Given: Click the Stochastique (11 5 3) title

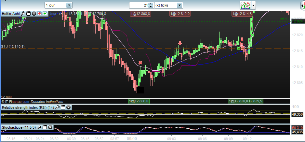Looking at the screenshot, I should [19, 127].
